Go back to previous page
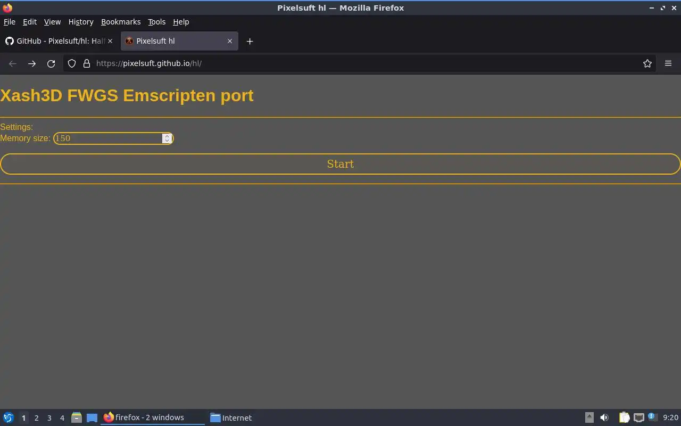Image resolution: width=681 pixels, height=426 pixels. pos(13,63)
